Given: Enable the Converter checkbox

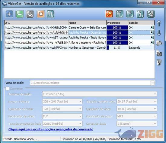Looking at the screenshot, I should pos(8,88).
